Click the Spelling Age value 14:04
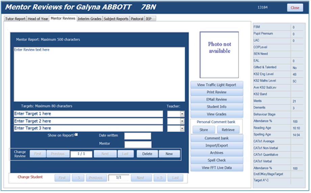This screenshot has height=193, width=311. [x=296, y=135]
